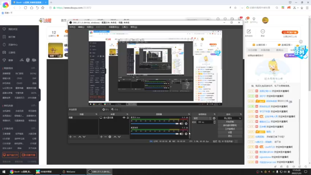This screenshot has width=311, height=175.
Task: Remove the selected OBS source
Action: click(x=105, y=137)
